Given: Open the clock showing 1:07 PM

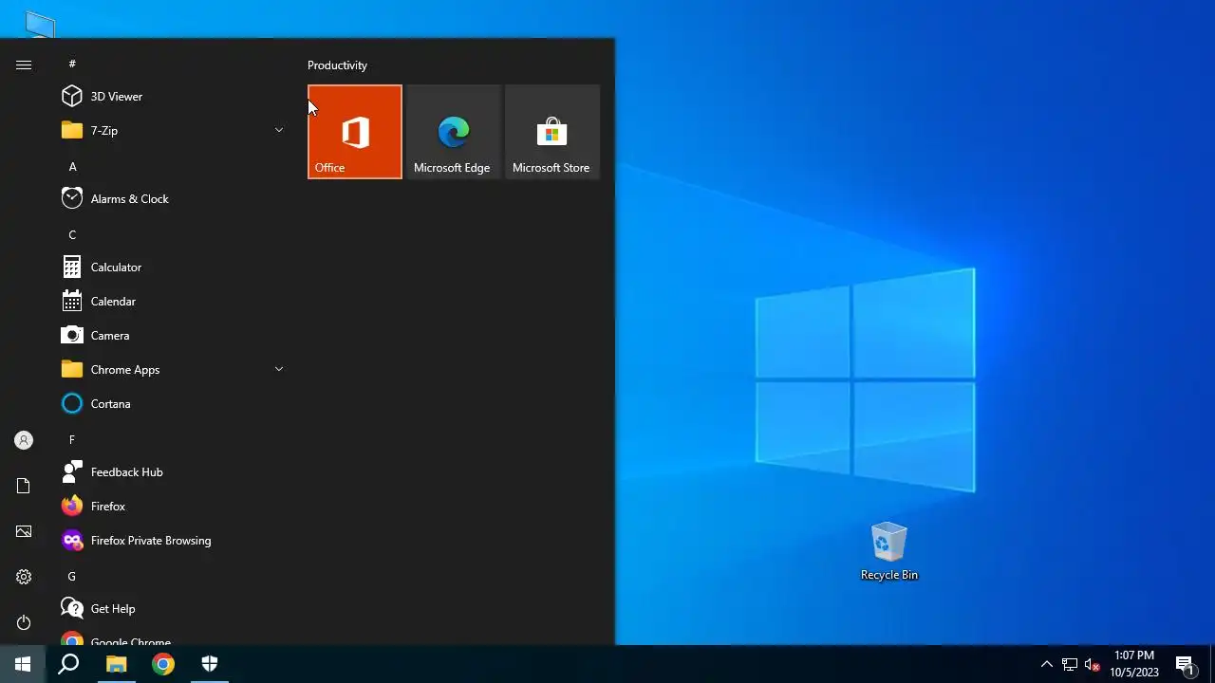Looking at the screenshot, I should (1134, 664).
